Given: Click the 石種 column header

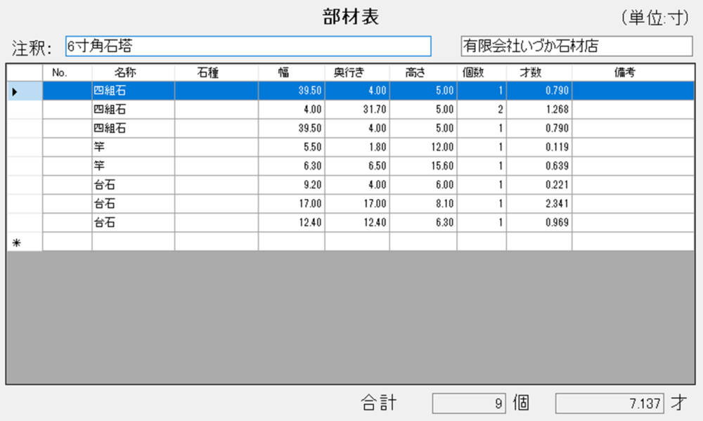Looking at the screenshot, I should tap(216, 72).
